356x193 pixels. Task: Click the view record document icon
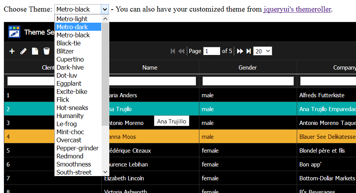click(35, 51)
